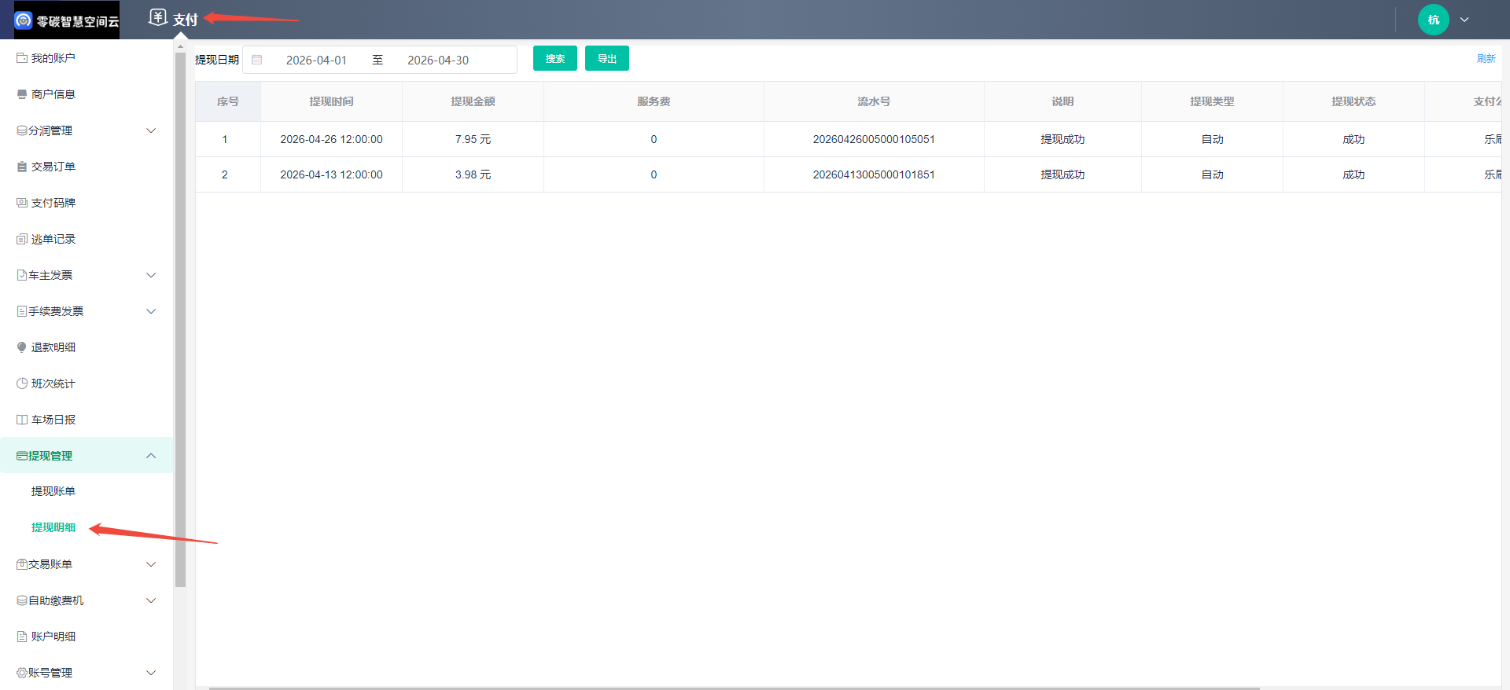Image resolution: width=1510 pixels, height=690 pixels.
Task: Click the 分润管理 icon in sidebar
Action: [x=22, y=130]
